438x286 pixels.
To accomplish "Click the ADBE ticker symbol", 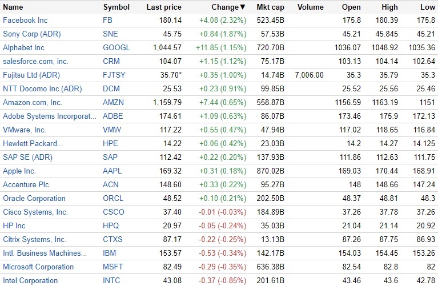I will (x=113, y=116).
